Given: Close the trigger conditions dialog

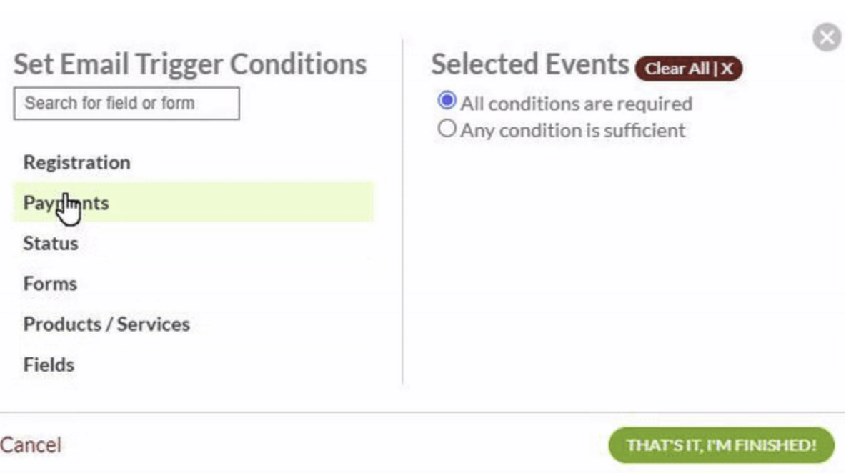Looking at the screenshot, I should [x=827, y=37].
